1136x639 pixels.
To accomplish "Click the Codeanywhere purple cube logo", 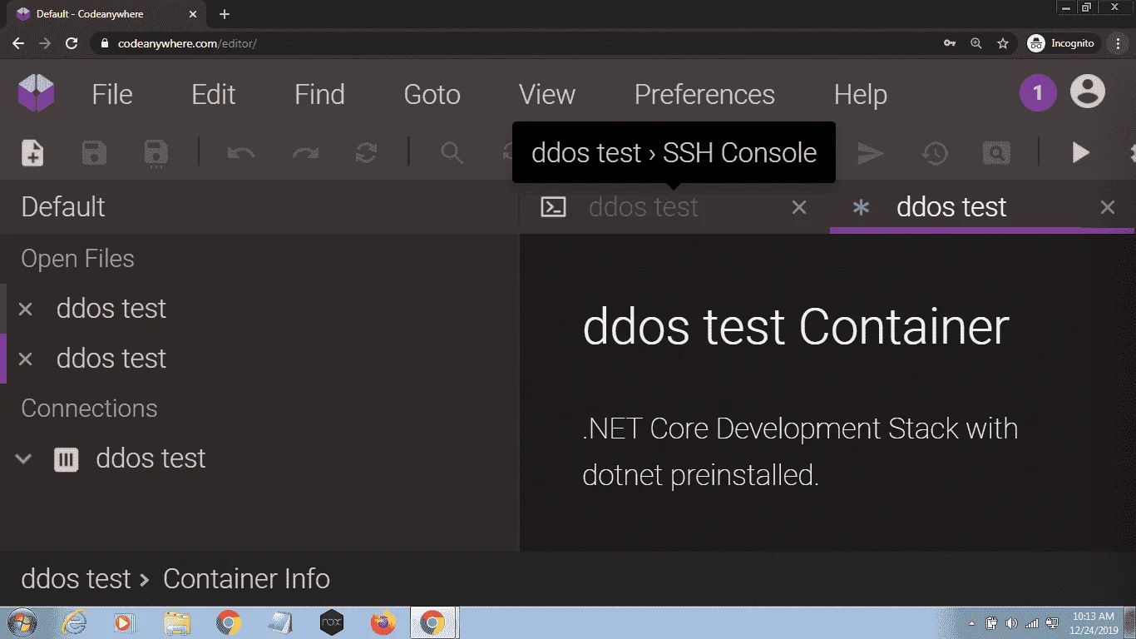I will (x=36, y=93).
